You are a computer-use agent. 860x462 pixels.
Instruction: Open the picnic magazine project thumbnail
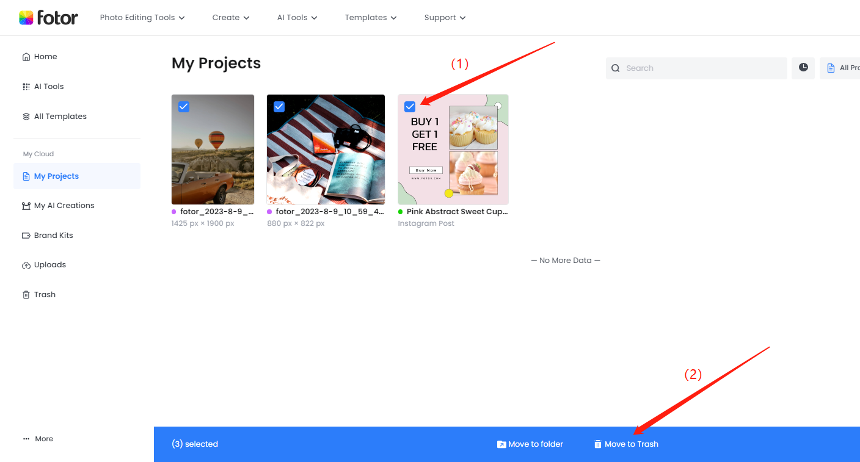[x=326, y=150]
